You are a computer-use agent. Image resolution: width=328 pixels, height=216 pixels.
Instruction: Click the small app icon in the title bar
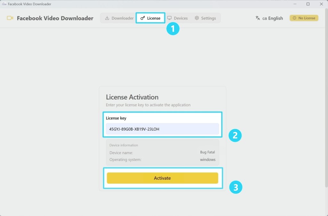click(x=4, y=4)
